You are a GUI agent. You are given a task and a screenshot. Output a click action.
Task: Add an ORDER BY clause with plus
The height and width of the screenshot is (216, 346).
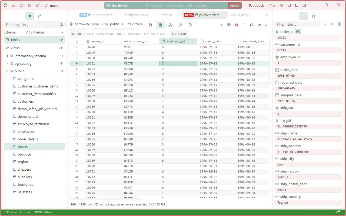tap(194, 34)
